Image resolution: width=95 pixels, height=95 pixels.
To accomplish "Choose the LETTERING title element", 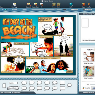I will (x=13, y=88).
